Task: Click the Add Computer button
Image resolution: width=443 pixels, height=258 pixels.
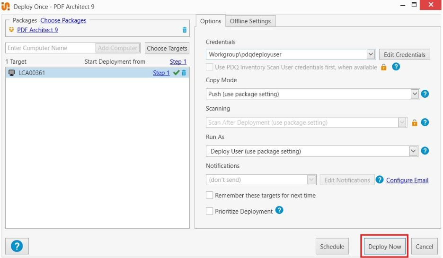Action: (x=117, y=48)
